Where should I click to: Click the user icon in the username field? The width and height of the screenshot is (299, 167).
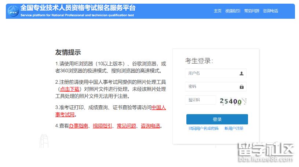tap(241, 73)
